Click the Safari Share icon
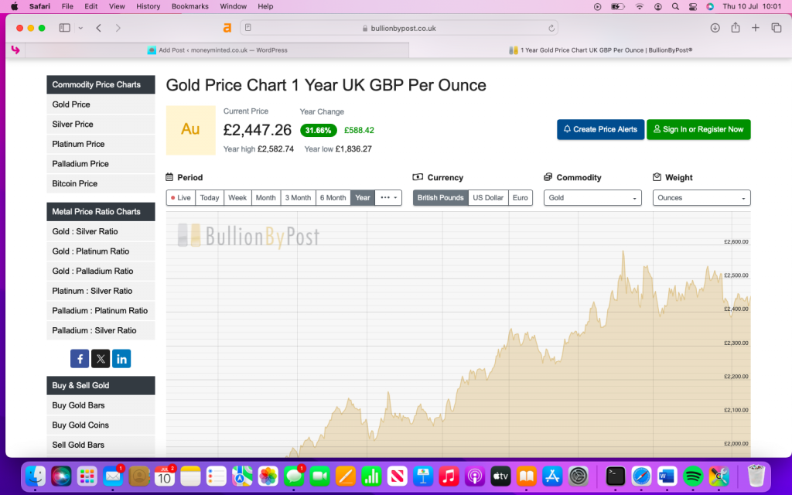Image resolution: width=792 pixels, height=495 pixels. (735, 28)
